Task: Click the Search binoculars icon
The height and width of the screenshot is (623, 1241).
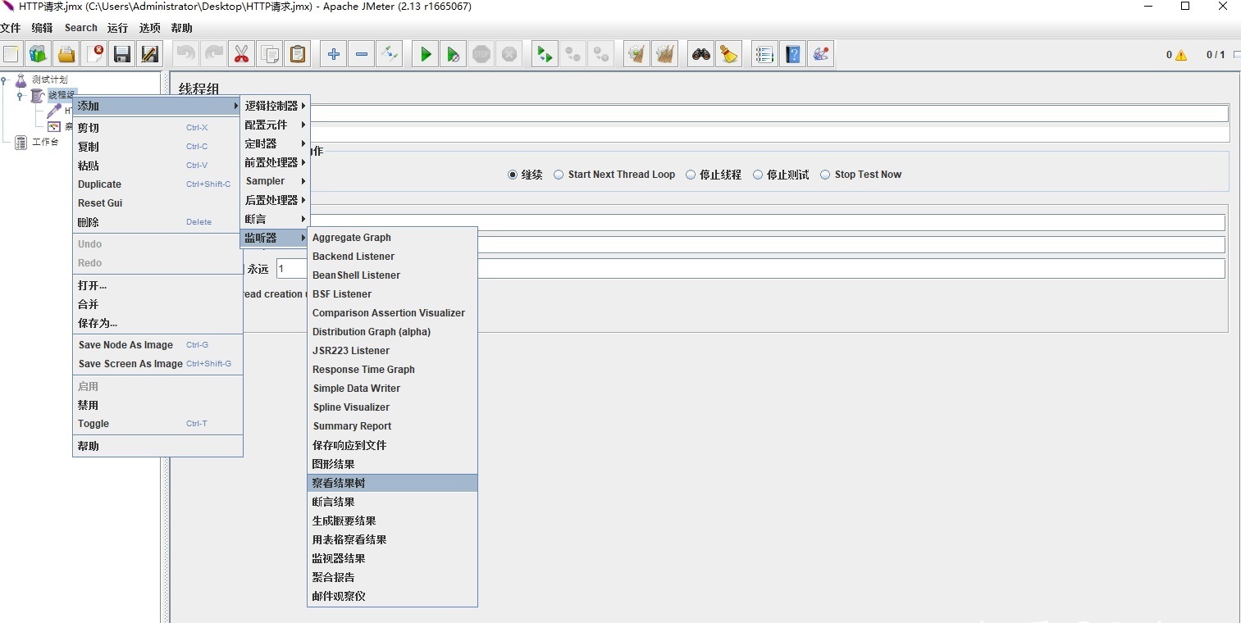Action: (700, 54)
